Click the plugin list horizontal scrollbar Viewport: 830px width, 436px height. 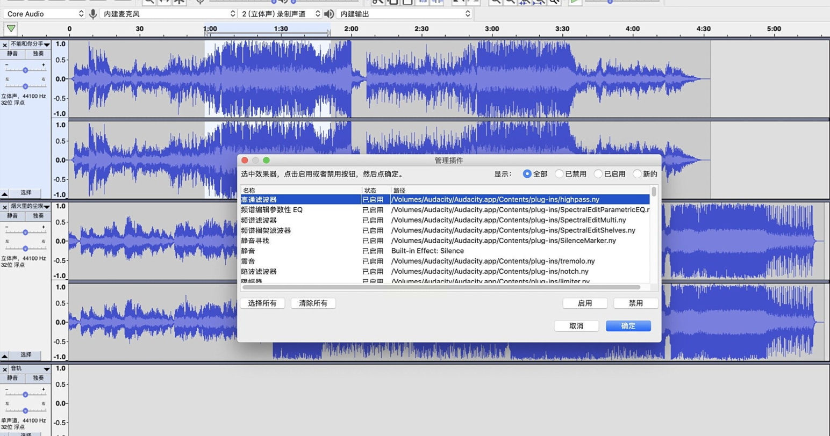pyautogui.click(x=441, y=288)
